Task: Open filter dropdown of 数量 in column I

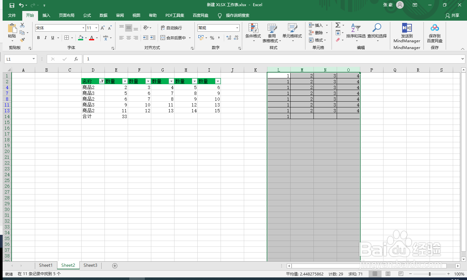Action: pos(218,82)
